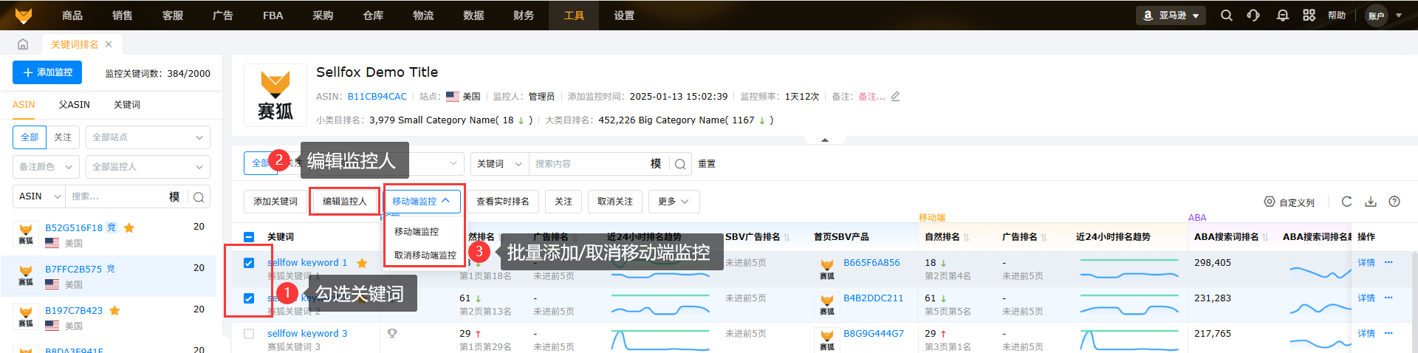
Task: Click download export icon above the table
Action: [x=1371, y=201]
